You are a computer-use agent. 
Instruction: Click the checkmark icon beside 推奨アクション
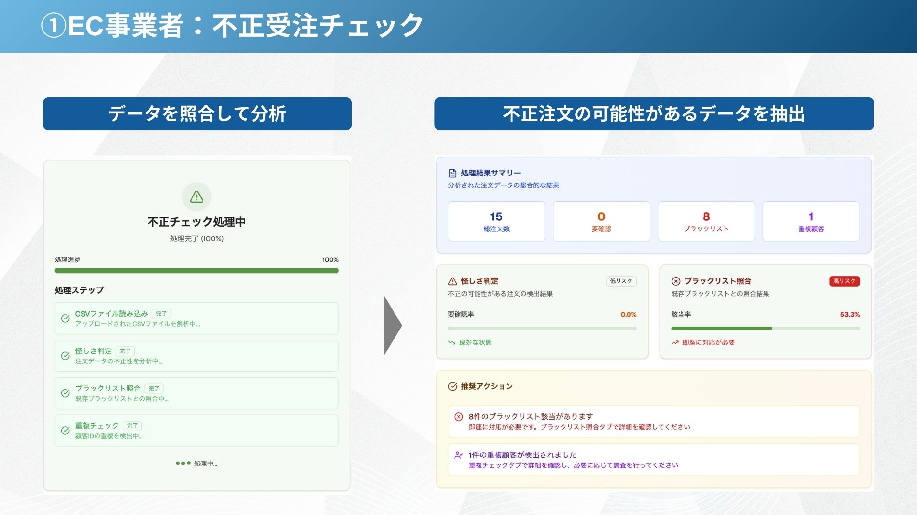[x=452, y=386]
